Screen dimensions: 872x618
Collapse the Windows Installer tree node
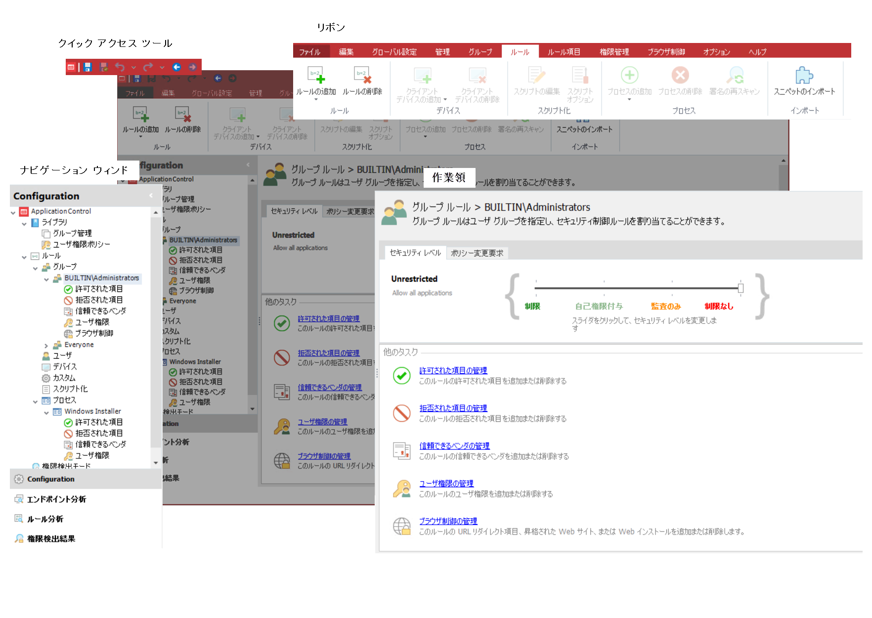46,412
